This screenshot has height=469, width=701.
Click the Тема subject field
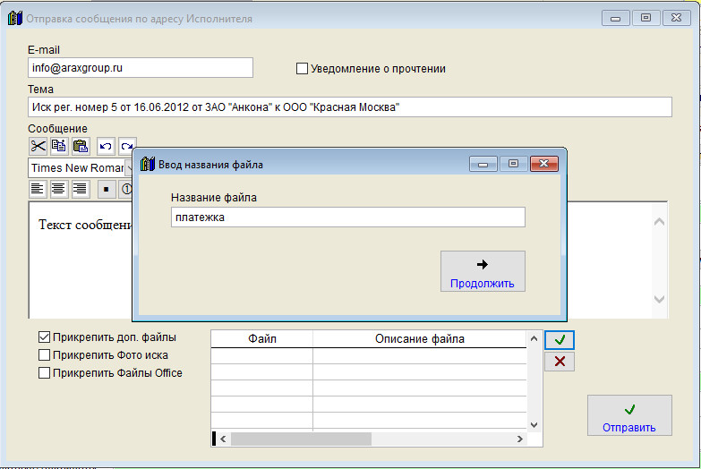pos(350,107)
